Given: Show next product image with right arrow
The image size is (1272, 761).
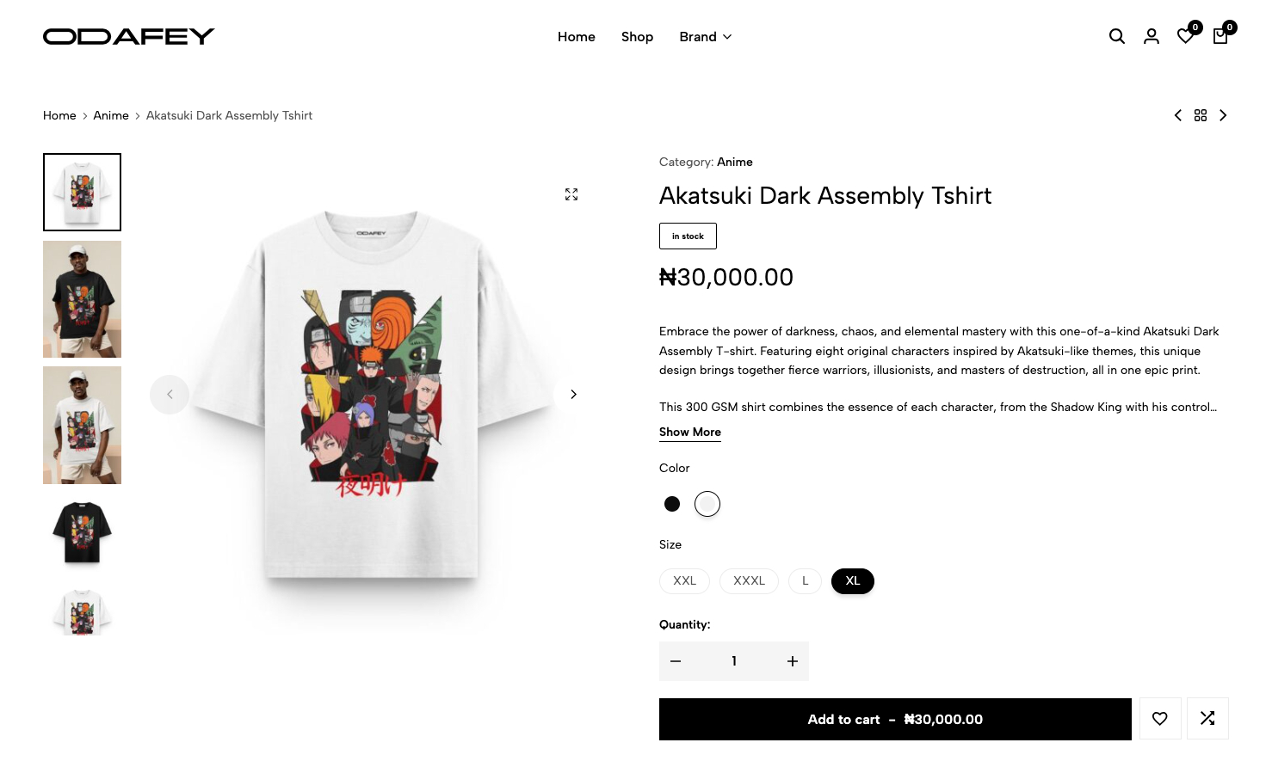Looking at the screenshot, I should (573, 395).
